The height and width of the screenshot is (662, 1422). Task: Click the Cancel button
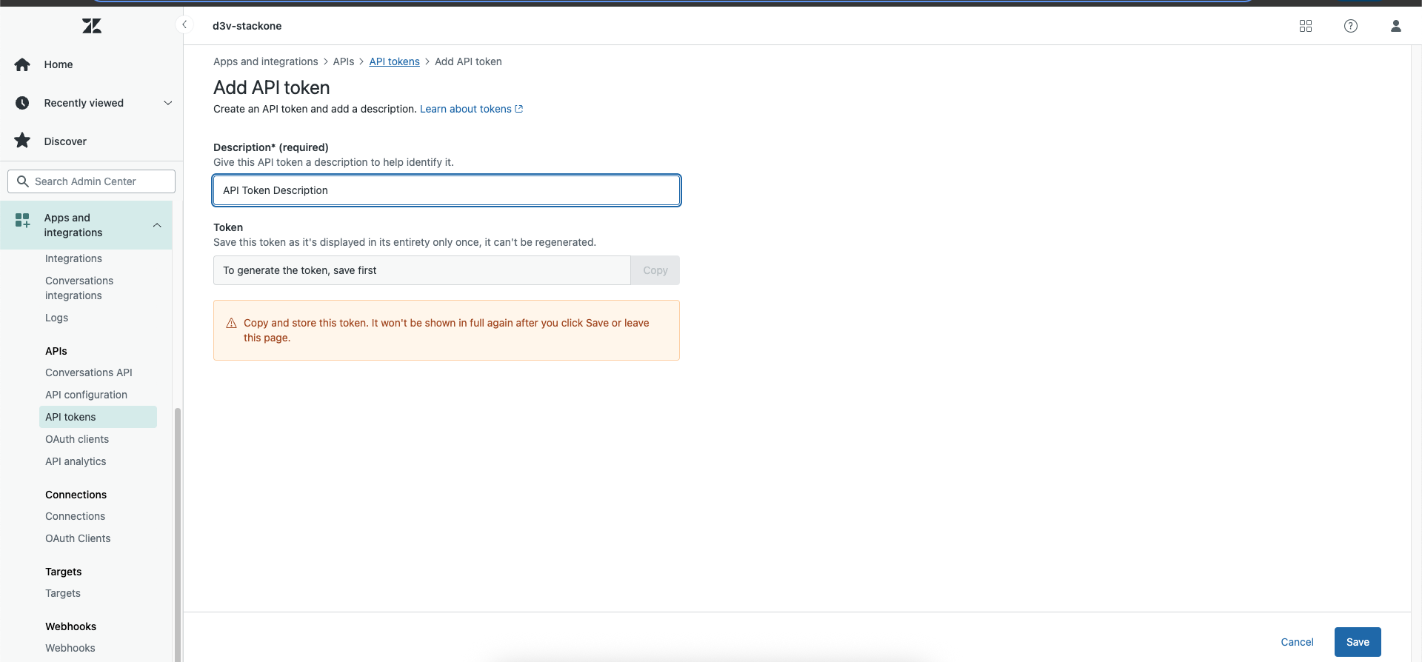[1297, 642]
